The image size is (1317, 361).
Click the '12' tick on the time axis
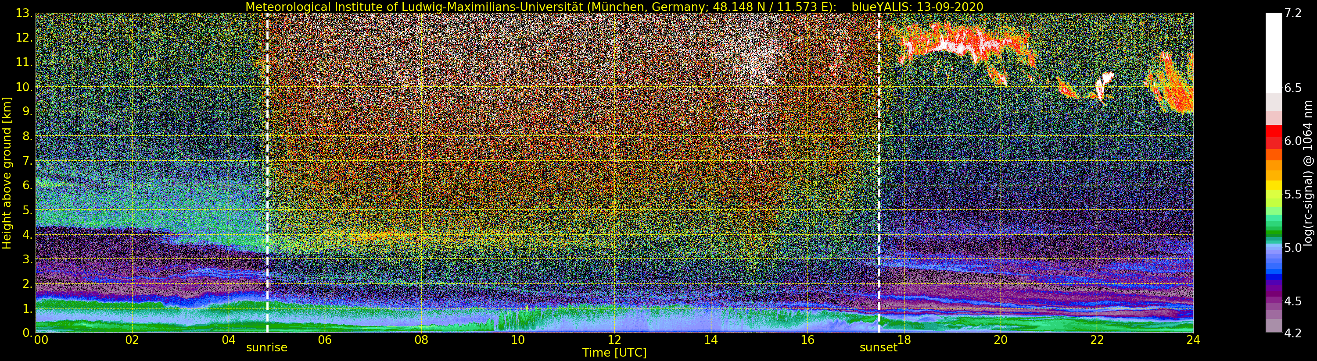(x=614, y=340)
